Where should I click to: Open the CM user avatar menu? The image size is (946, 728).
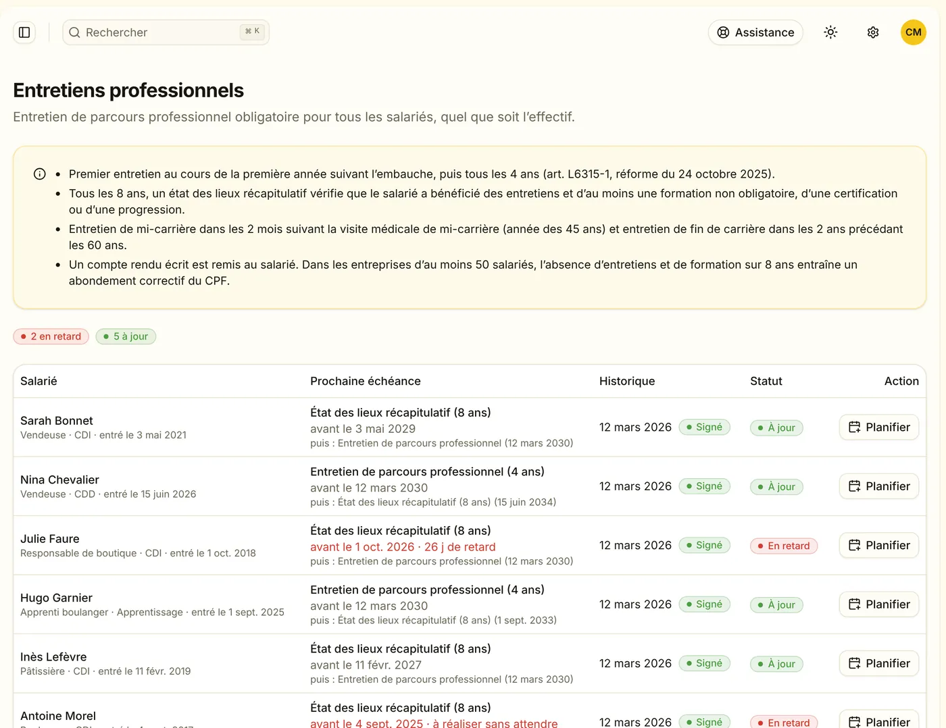(x=913, y=32)
